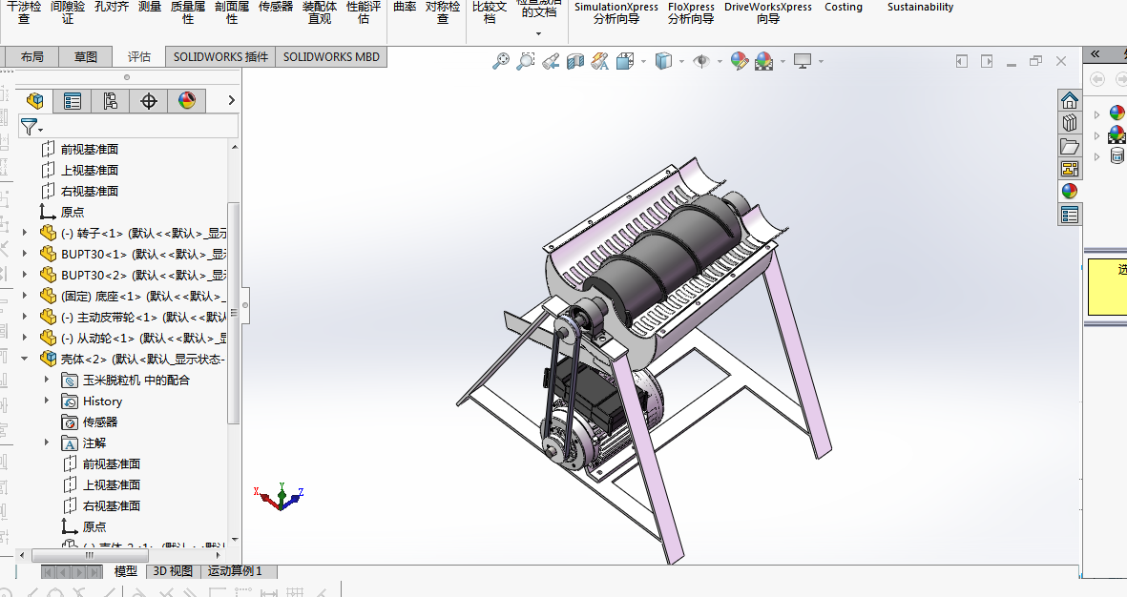
Task: Toggle Hide/Show Items eye icon
Action: 700,61
